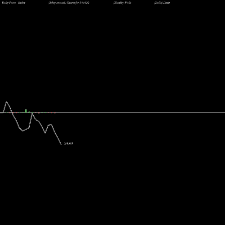Click the tall green volume bar
Image resolution: width=225 pixels, height=225 pixels.
[26, 111]
